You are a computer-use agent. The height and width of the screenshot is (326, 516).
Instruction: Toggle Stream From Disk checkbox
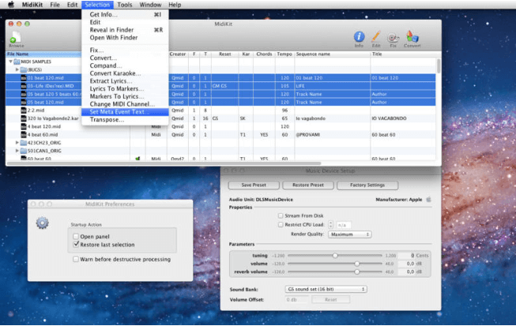pos(281,215)
